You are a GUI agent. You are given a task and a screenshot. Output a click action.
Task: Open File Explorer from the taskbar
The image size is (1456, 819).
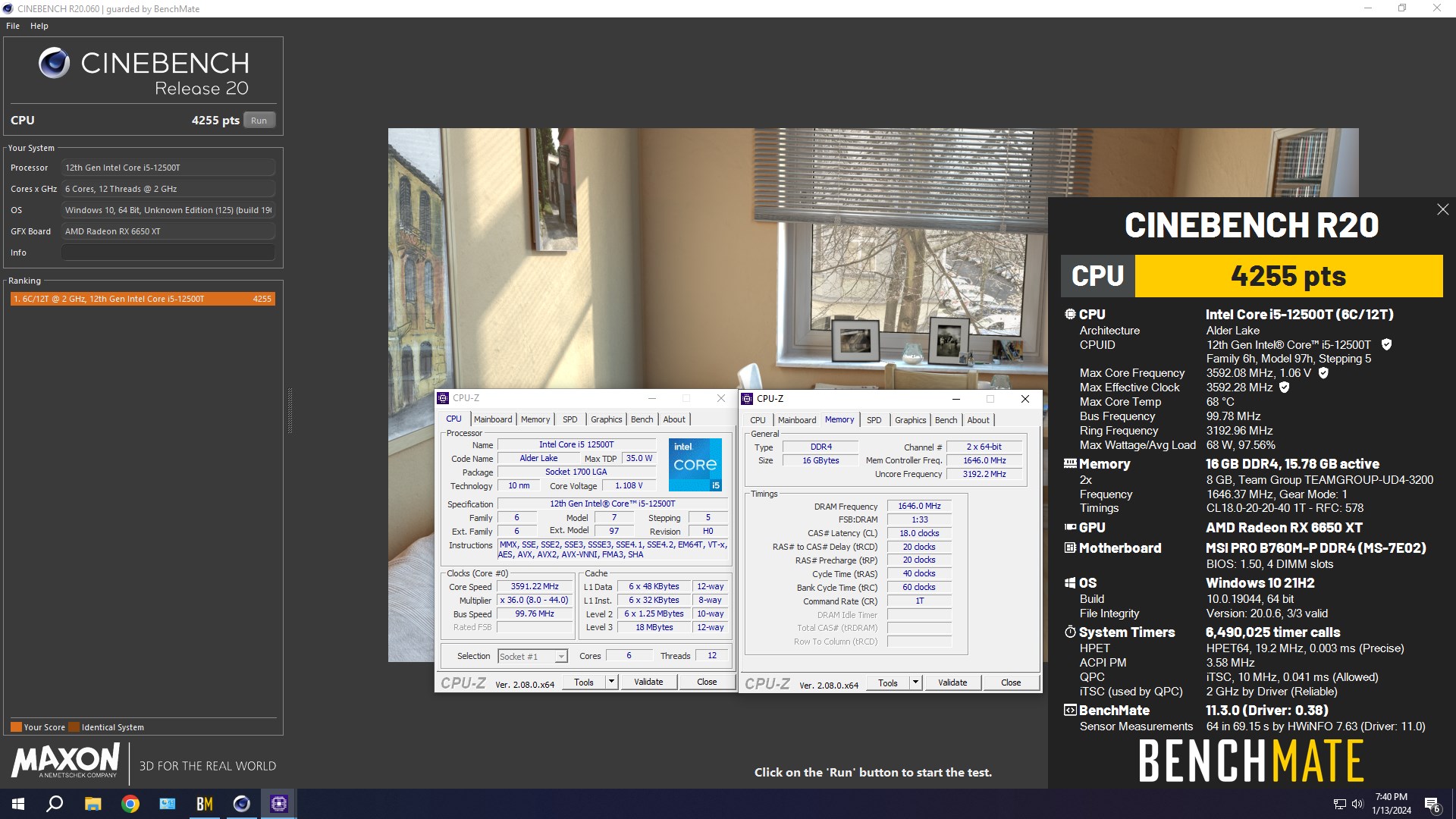pyautogui.click(x=93, y=804)
